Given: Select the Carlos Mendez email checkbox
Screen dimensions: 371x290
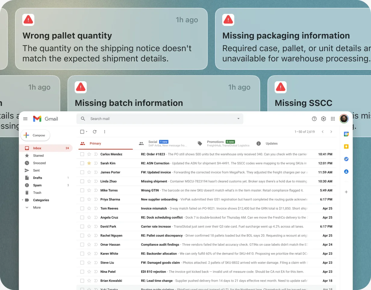Looking at the screenshot, I should click(x=82, y=154).
